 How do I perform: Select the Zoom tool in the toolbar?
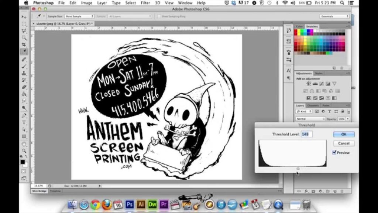tap(24, 151)
